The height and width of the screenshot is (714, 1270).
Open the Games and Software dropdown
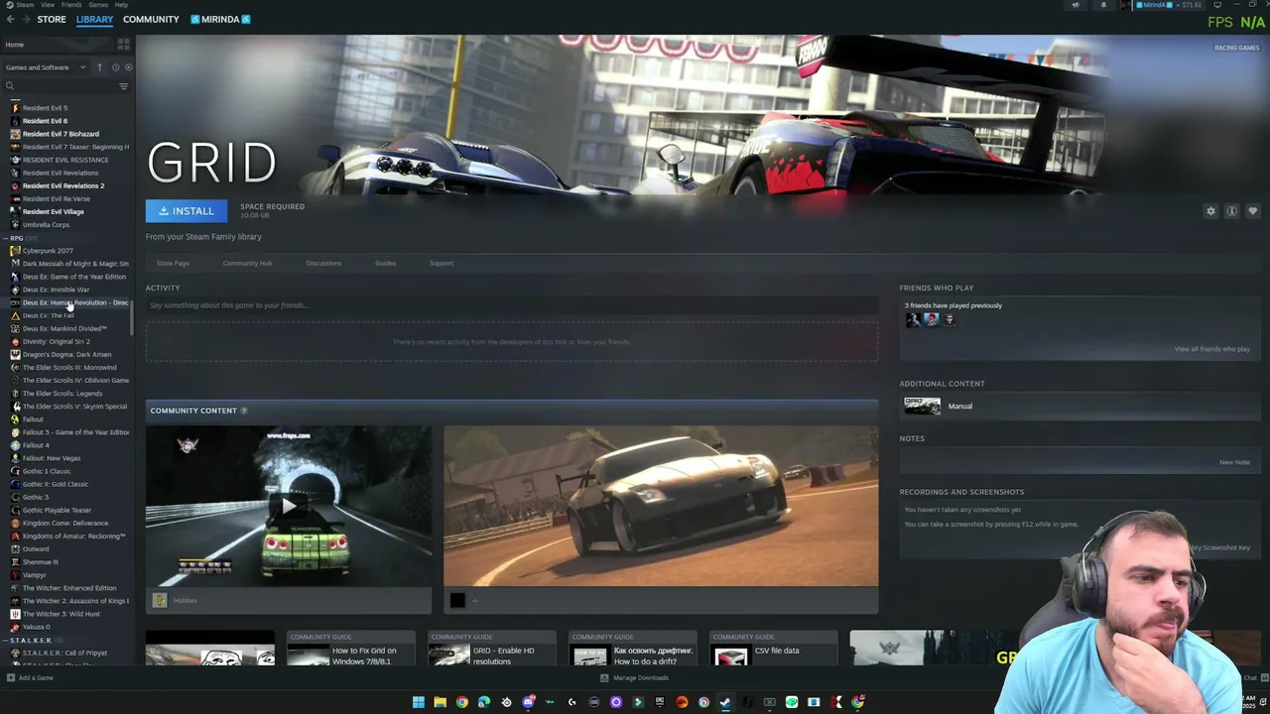coord(45,67)
